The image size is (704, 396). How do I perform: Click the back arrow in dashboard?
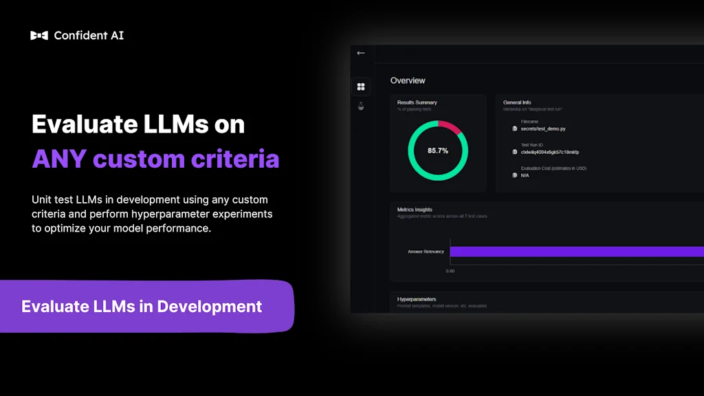pyautogui.click(x=360, y=53)
